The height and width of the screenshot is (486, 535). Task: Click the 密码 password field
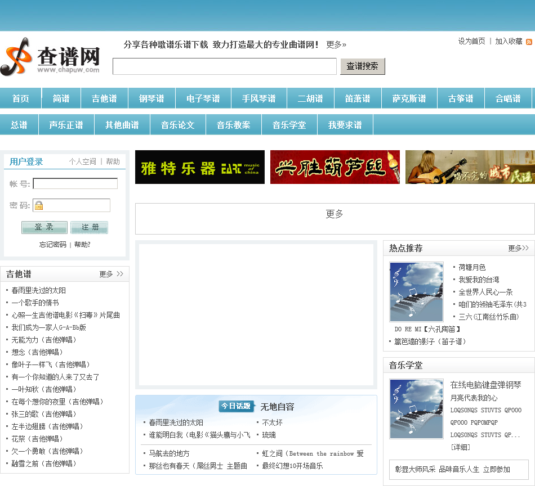click(72, 205)
